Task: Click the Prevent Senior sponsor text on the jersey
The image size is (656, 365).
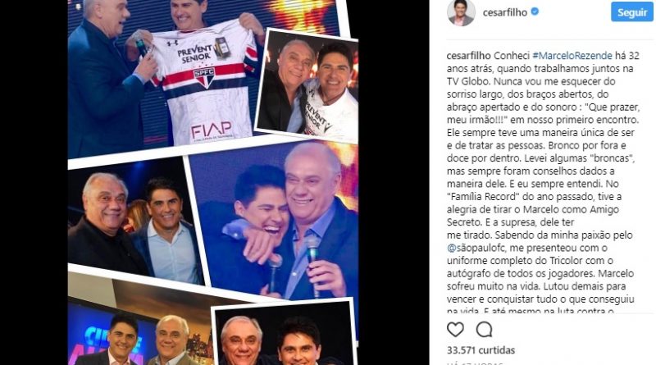Action: point(194,53)
